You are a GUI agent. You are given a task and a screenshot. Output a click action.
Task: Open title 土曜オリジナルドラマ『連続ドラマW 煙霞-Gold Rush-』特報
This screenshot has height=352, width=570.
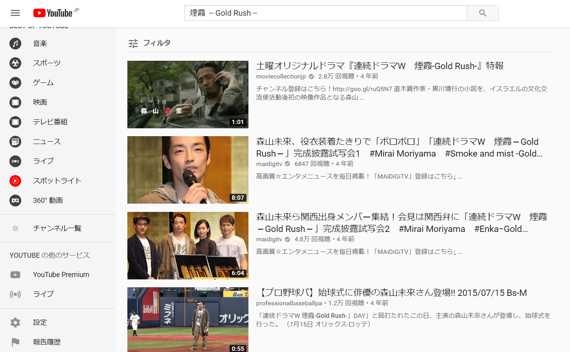[380, 66]
